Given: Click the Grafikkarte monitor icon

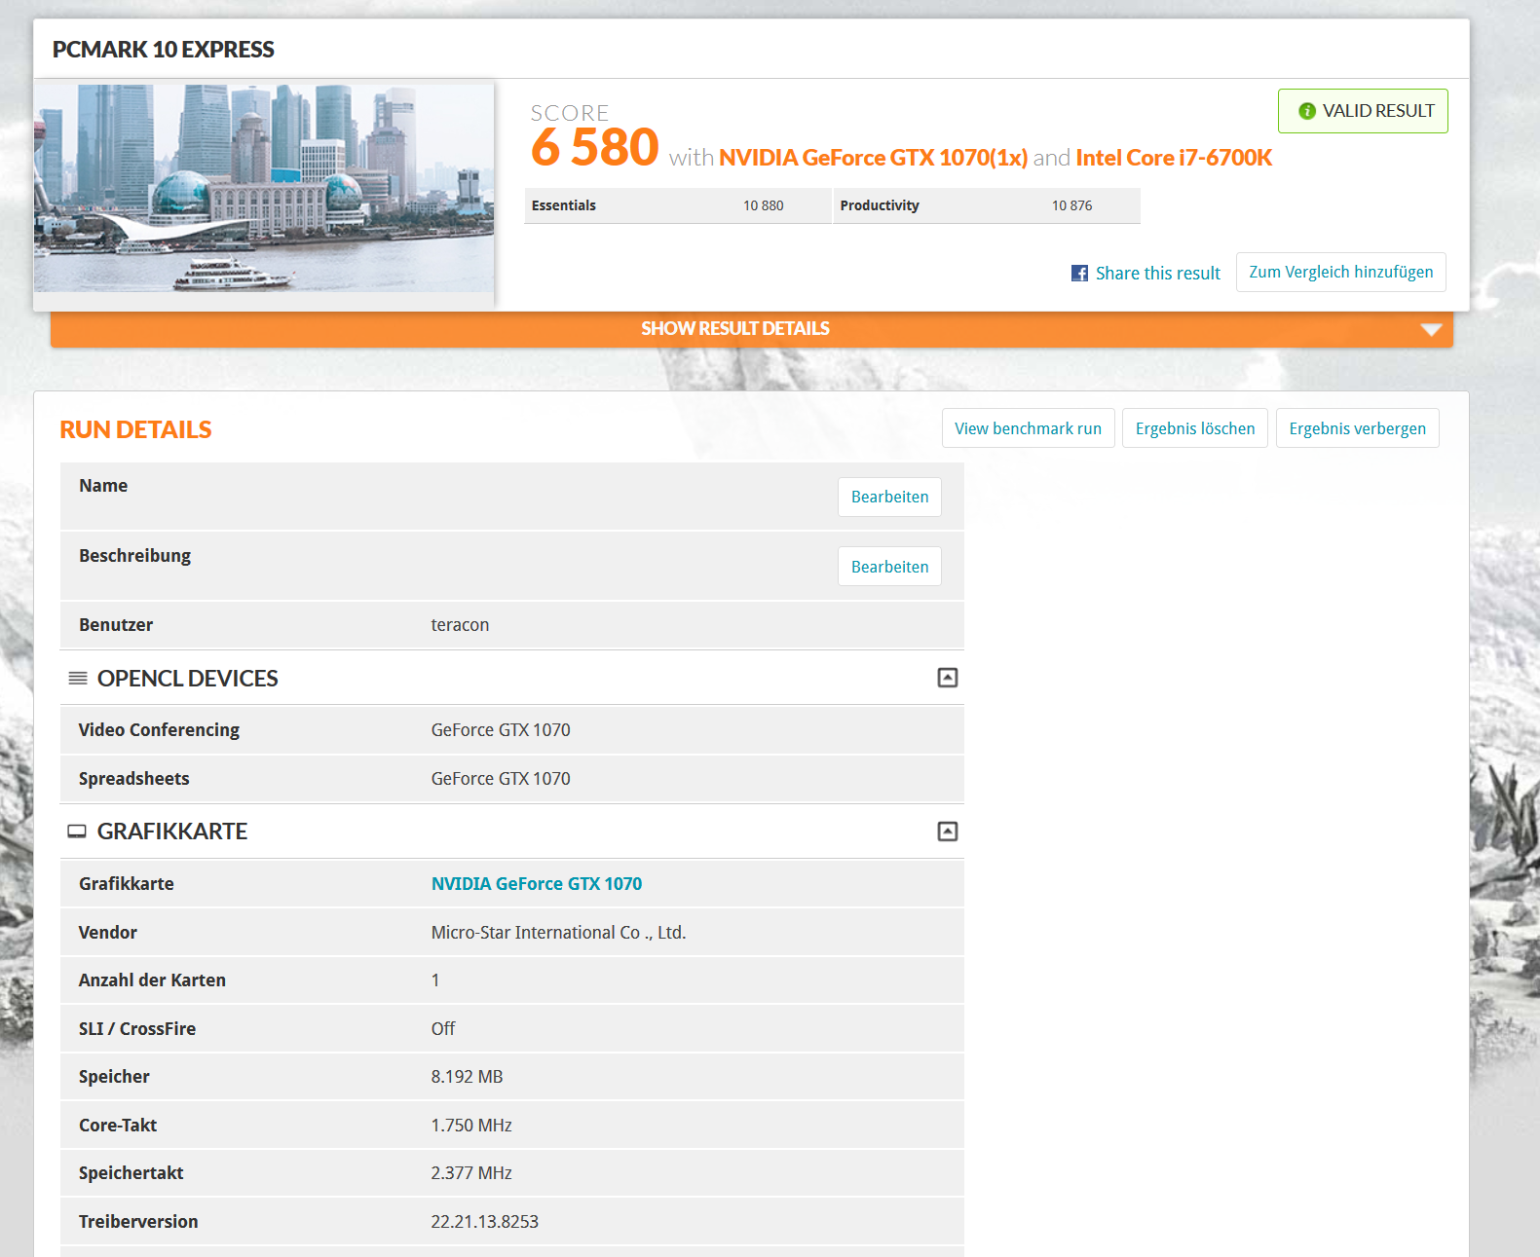Looking at the screenshot, I should [77, 832].
